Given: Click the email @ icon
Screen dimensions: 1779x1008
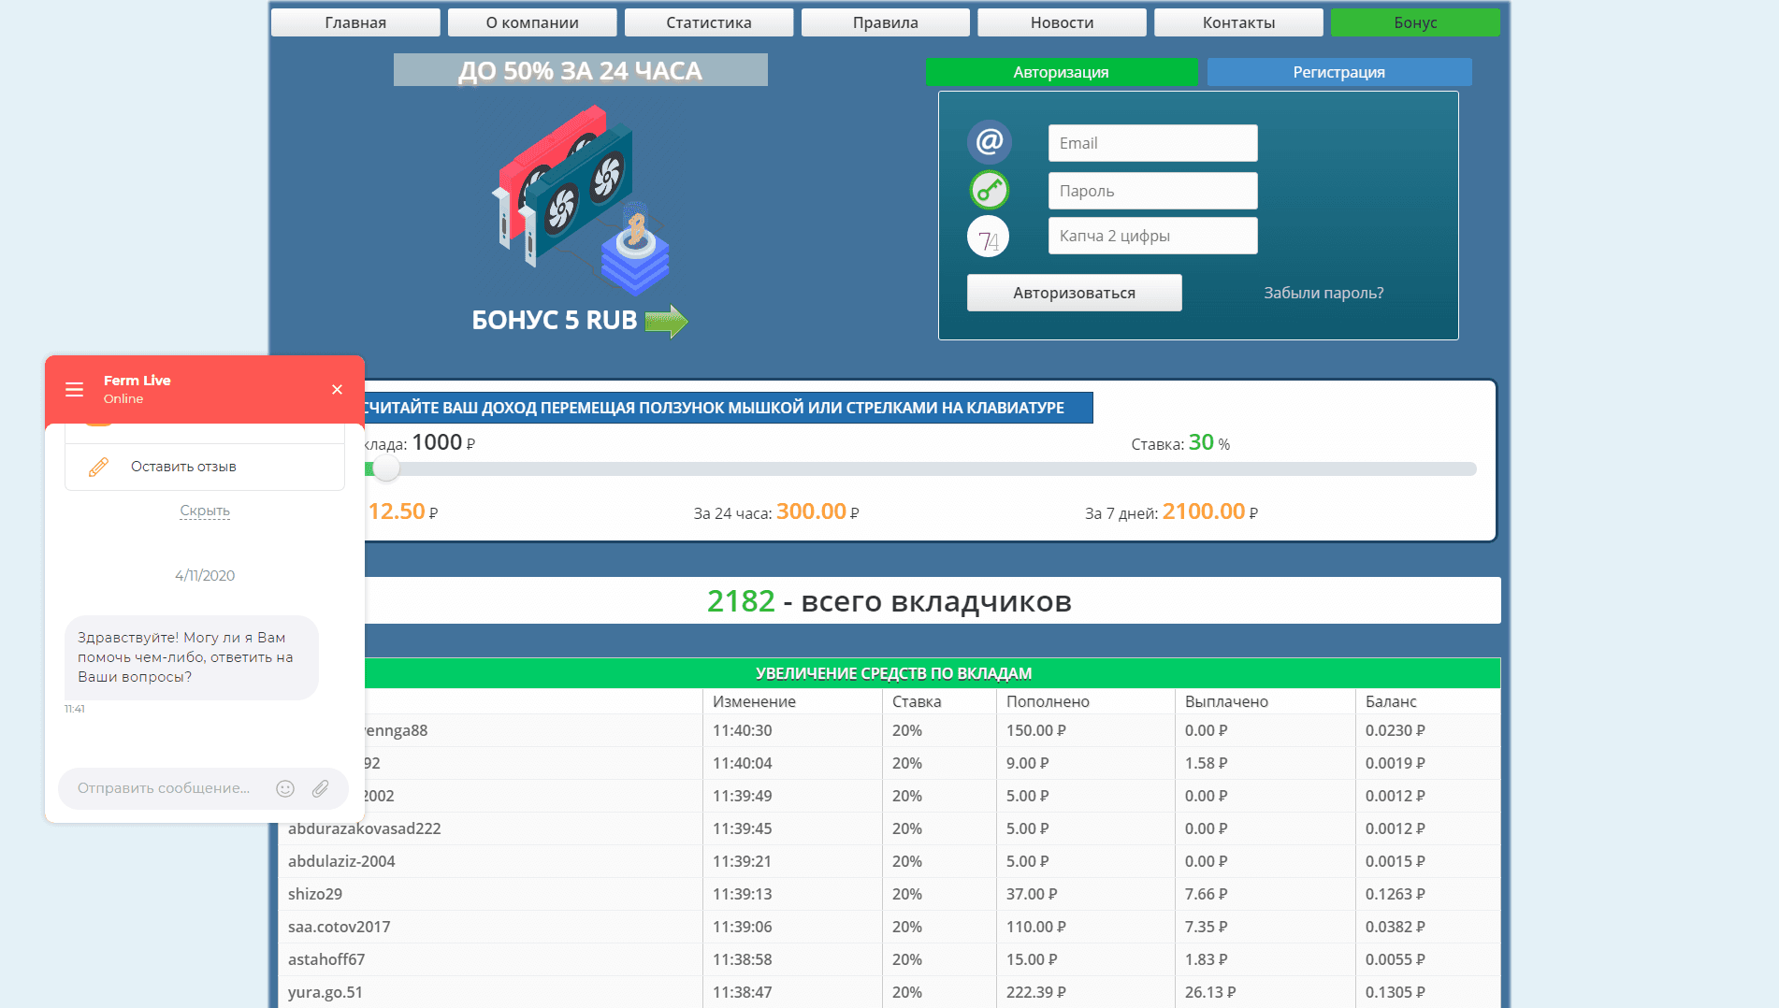Looking at the screenshot, I should 989,142.
